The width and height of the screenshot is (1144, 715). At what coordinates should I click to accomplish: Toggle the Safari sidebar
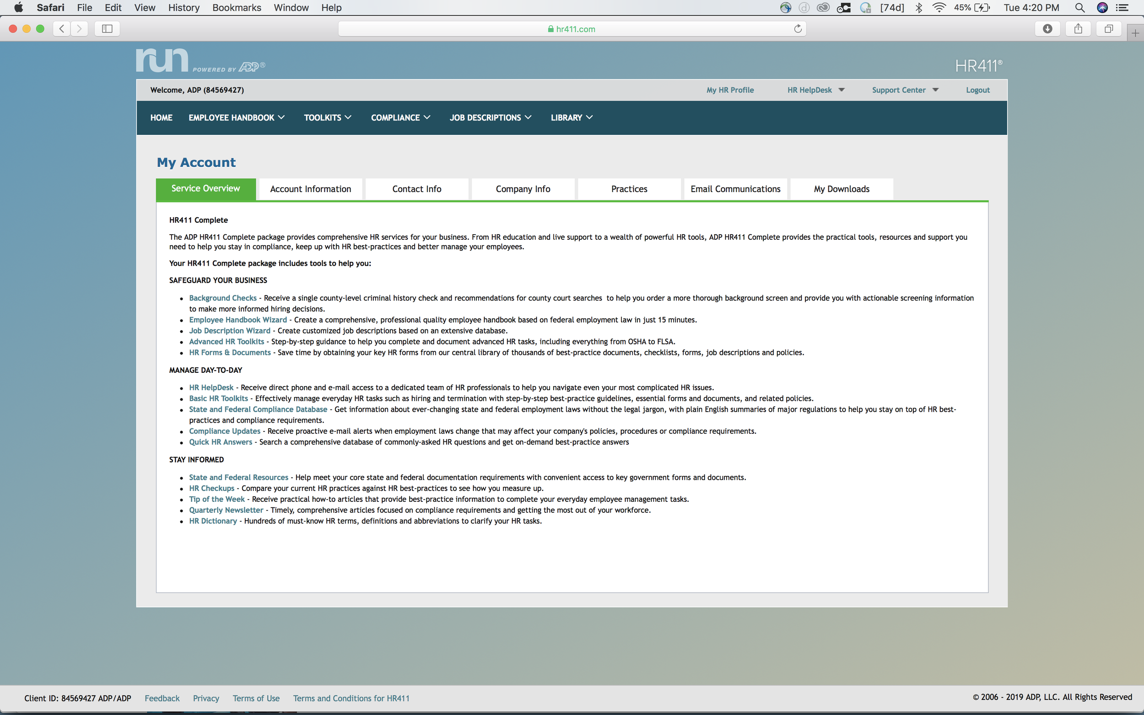[107, 28]
